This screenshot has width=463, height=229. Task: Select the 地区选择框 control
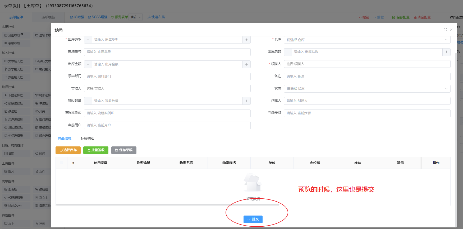click(16, 127)
